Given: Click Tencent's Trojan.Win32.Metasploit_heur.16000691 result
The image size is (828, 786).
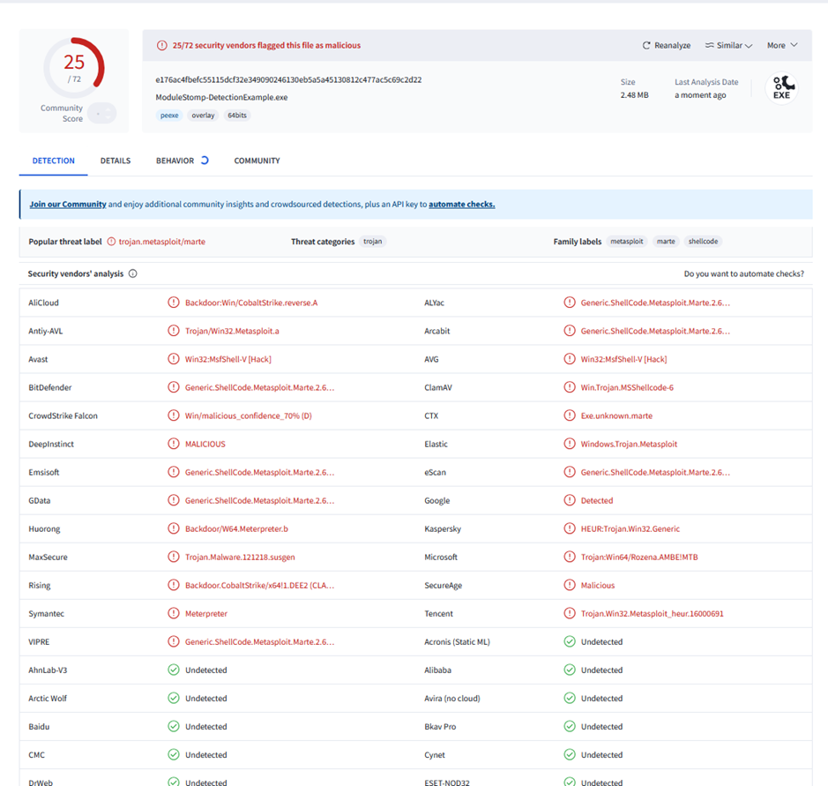Looking at the screenshot, I should click(x=653, y=614).
